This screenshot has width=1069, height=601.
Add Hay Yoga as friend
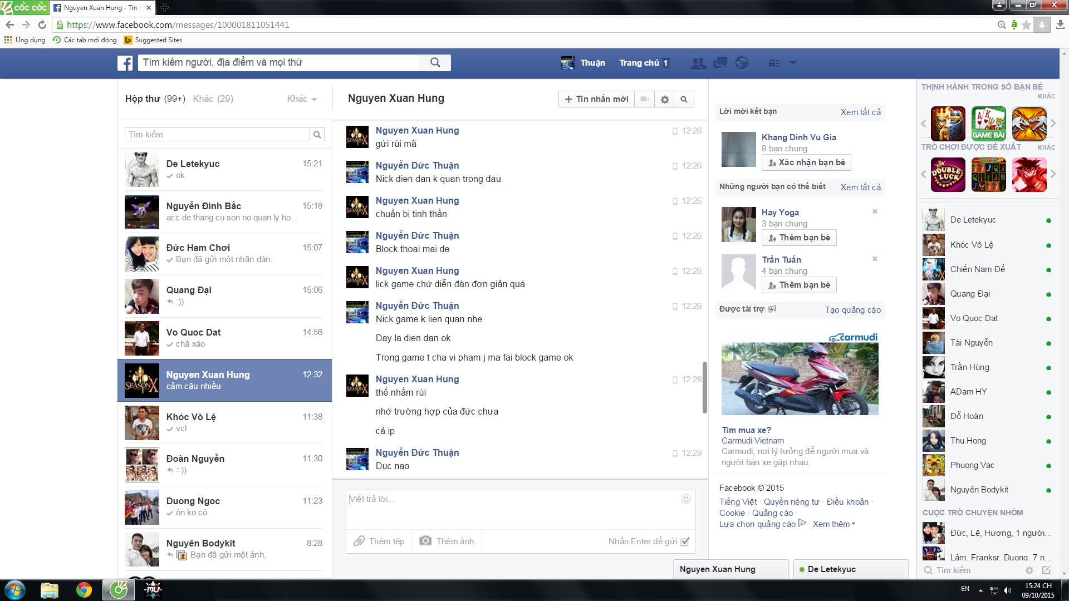[799, 238]
